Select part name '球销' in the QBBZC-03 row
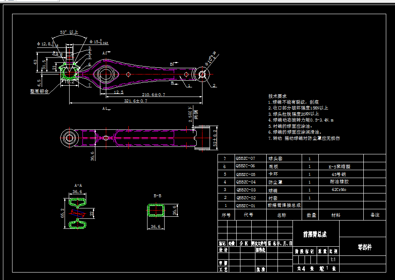395x280 pixels. tap(273, 190)
